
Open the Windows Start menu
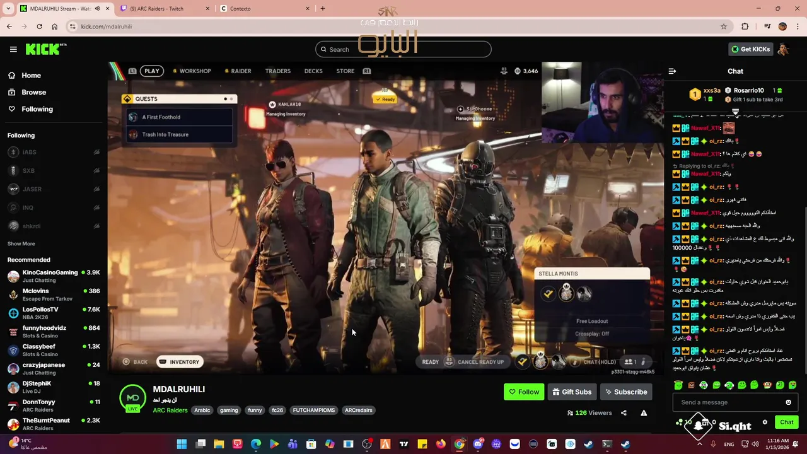[x=182, y=444]
